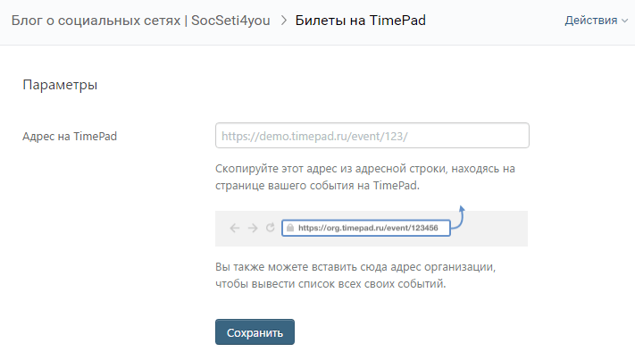
Task: Click the Билеты на TimePad breadcrumb title
Action: 361,21
